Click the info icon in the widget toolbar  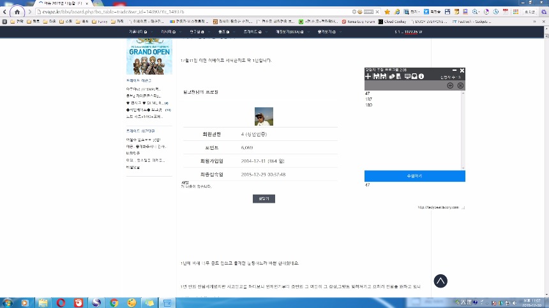coord(422,77)
